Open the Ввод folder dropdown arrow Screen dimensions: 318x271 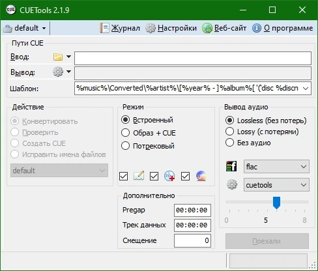coord(68,57)
